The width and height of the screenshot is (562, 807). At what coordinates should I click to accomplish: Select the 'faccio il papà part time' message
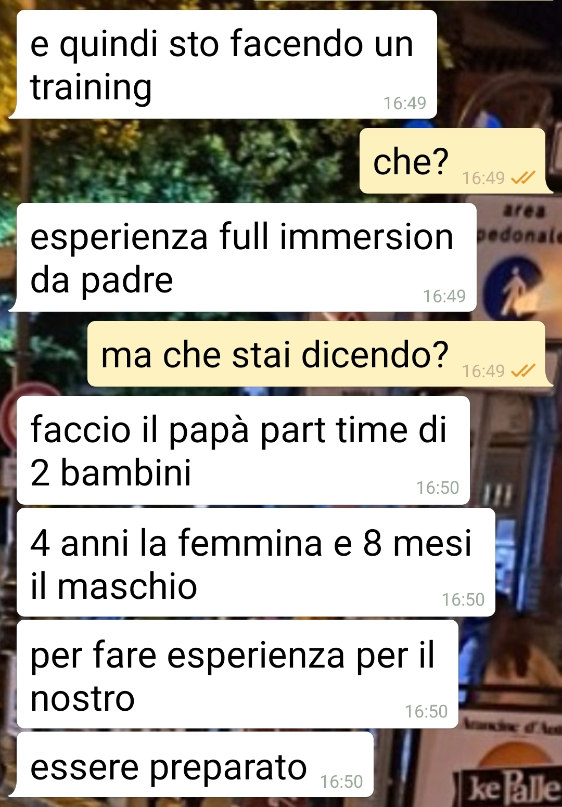point(243,450)
